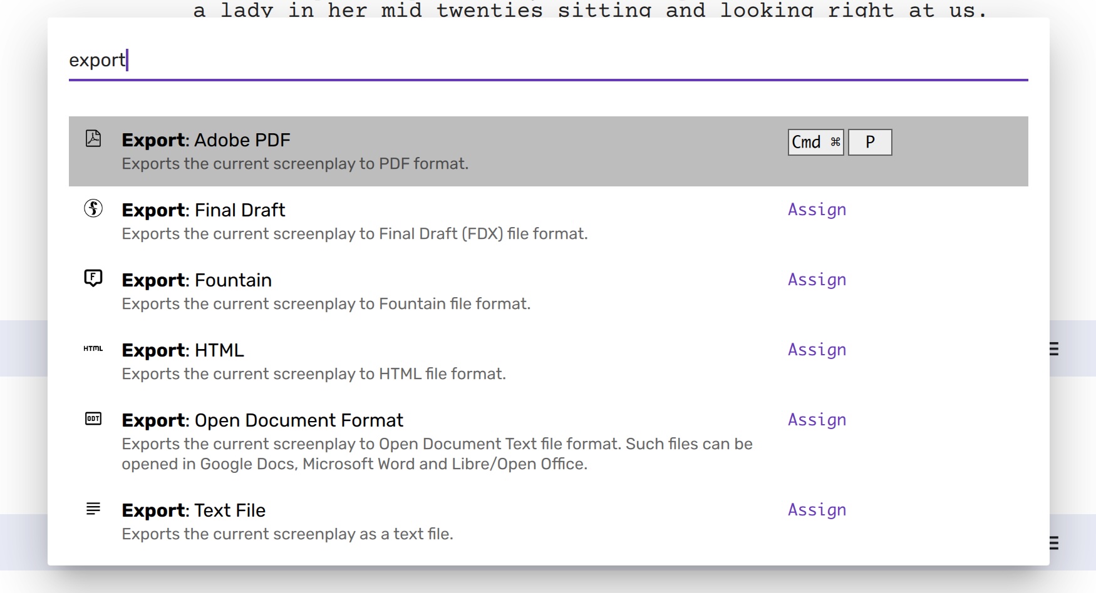
Task: Pick the Export: HTML title
Action: [x=183, y=350]
